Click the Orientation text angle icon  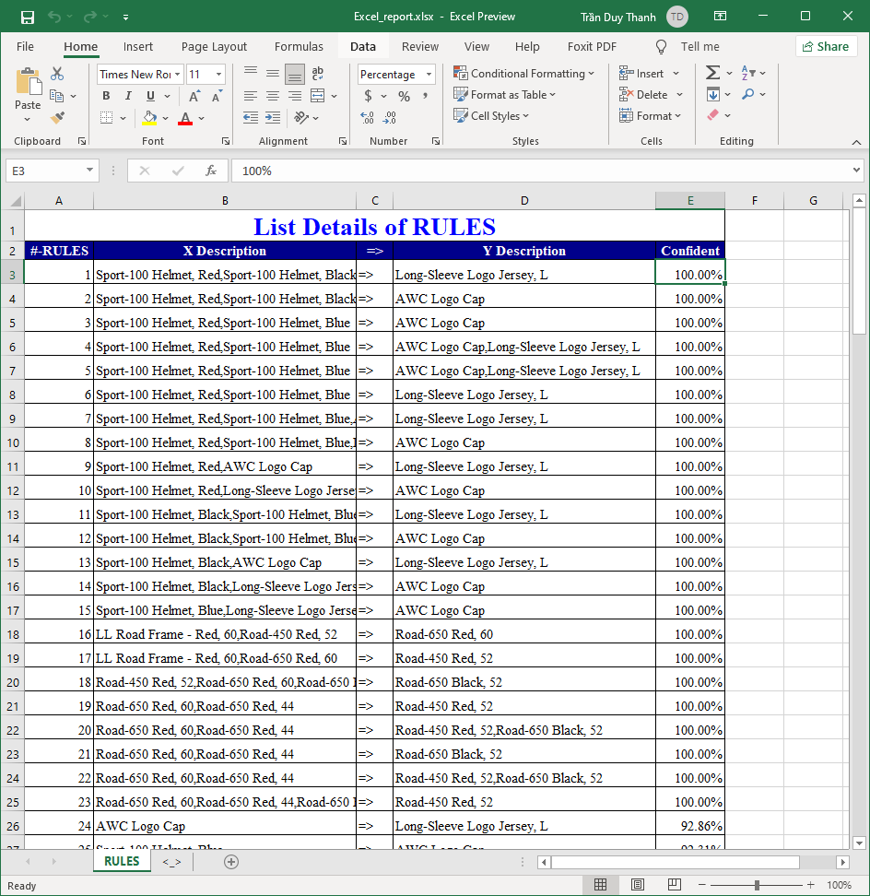tap(301, 118)
